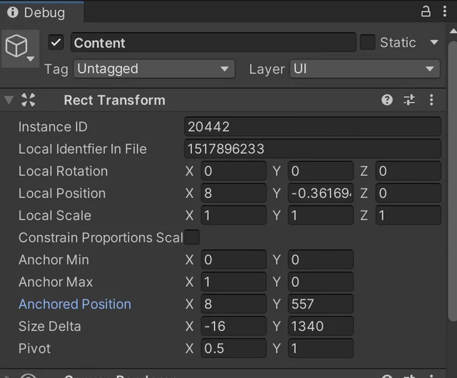Click the Local Rotation label
Viewport: 457px width, 378px height.
pos(63,171)
